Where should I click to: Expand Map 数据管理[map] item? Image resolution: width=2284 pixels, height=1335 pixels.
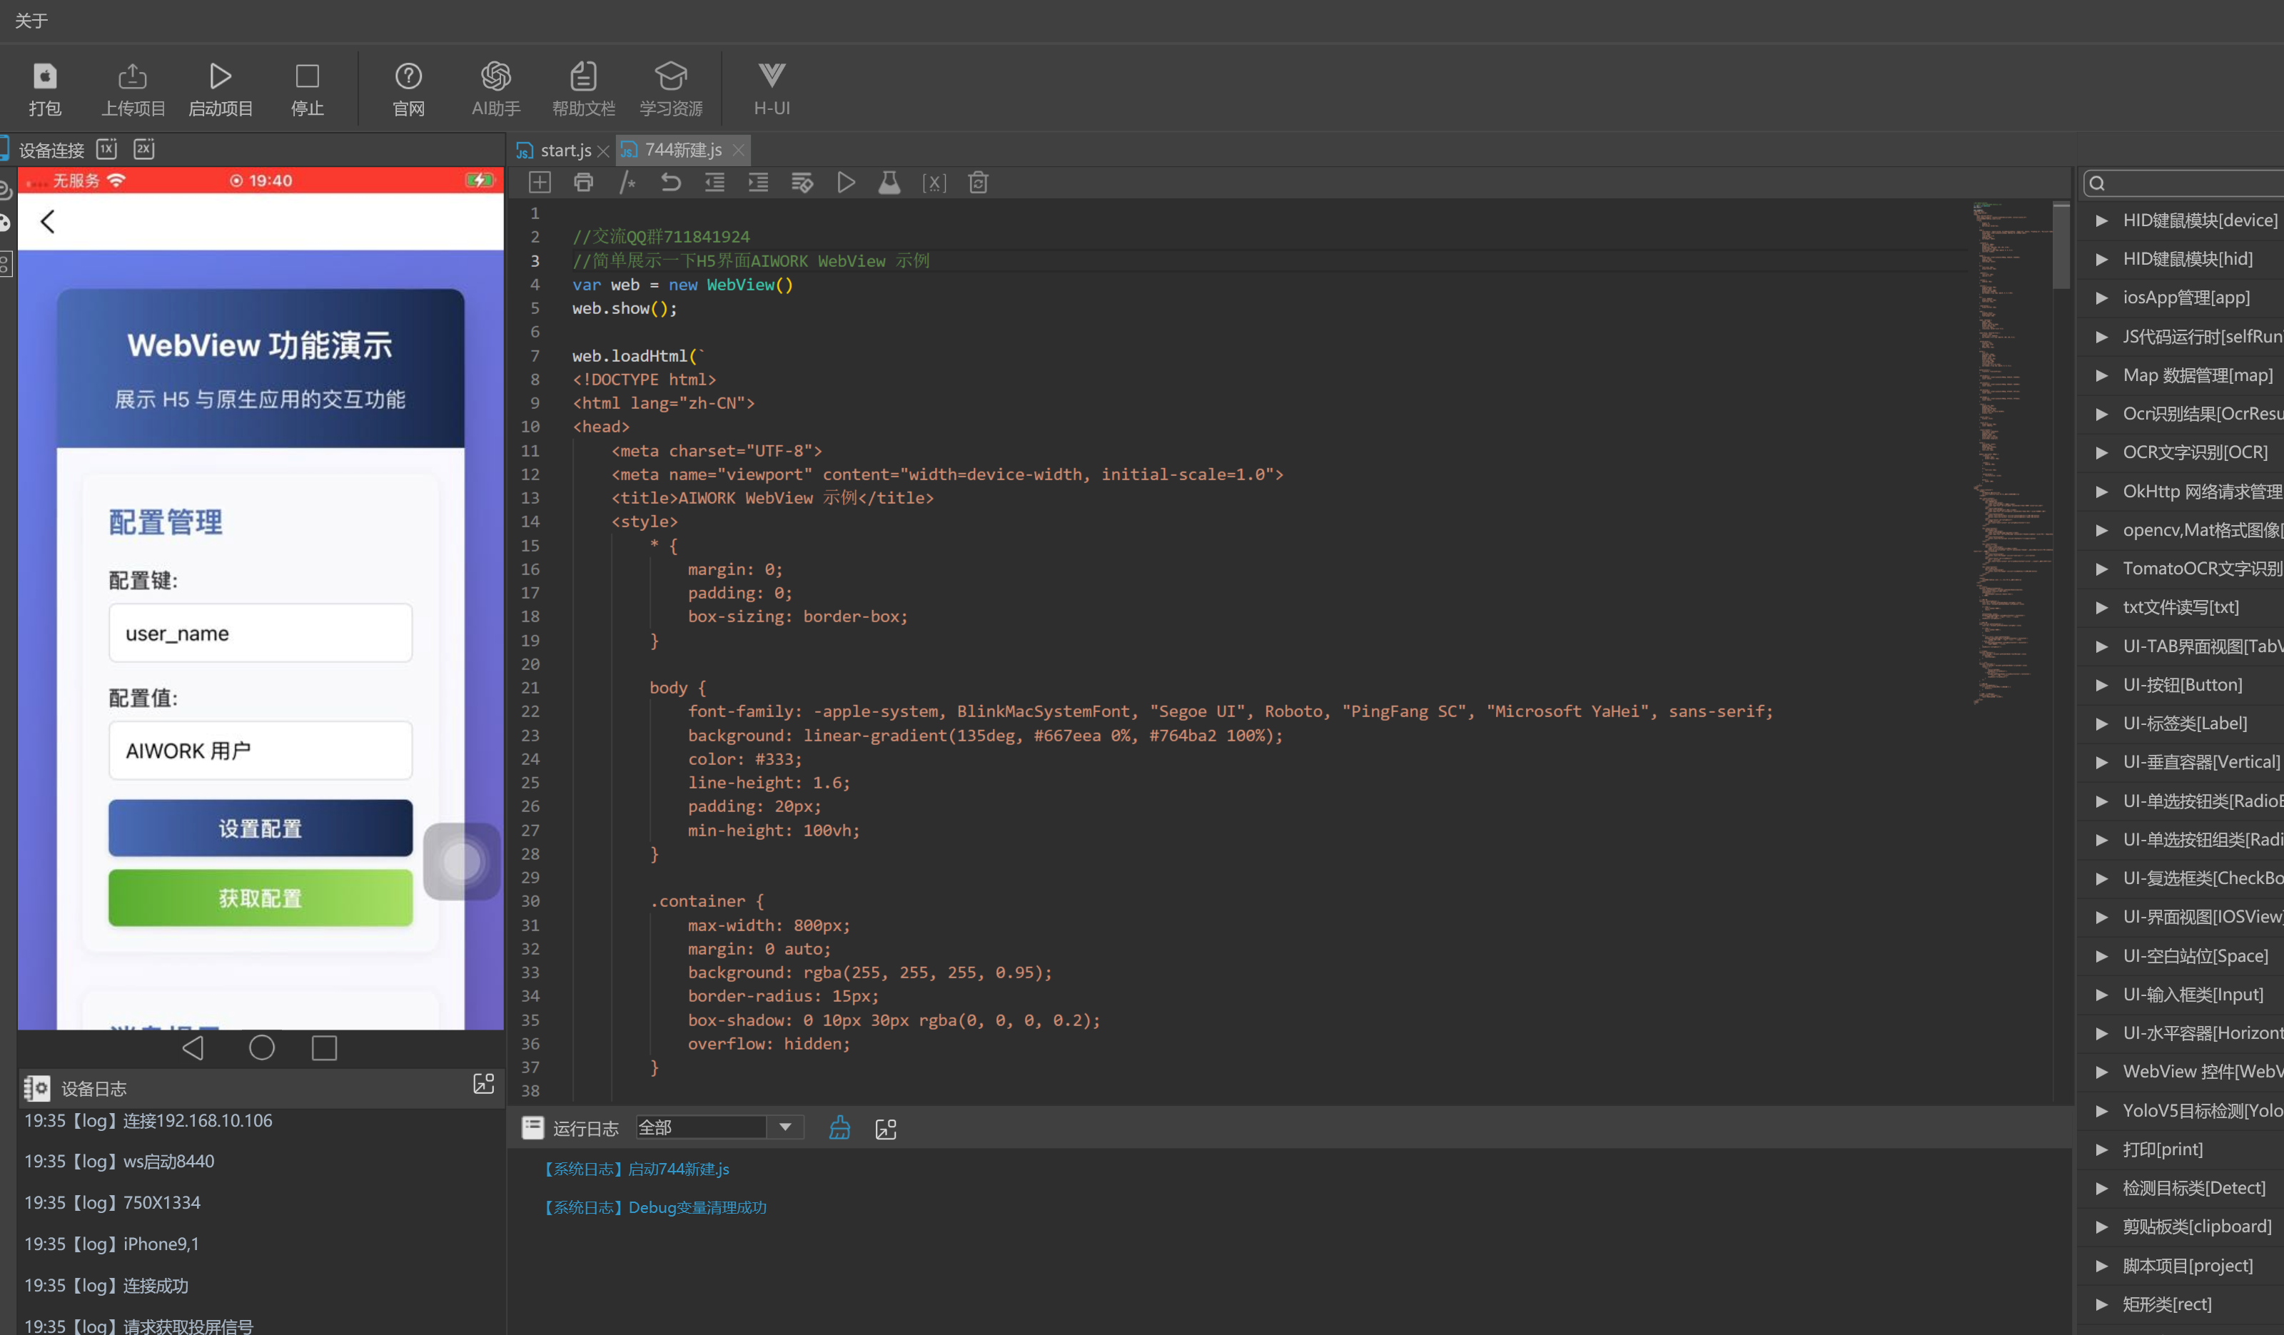point(2101,375)
